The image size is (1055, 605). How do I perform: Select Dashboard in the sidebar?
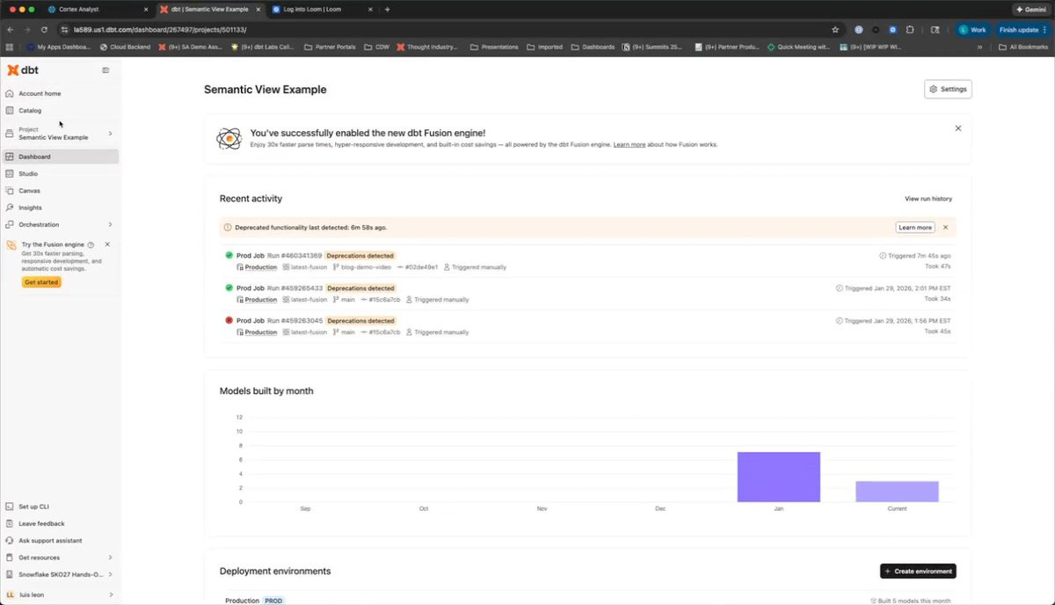click(x=60, y=157)
